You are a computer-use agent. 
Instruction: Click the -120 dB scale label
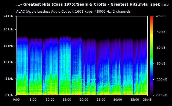pyautogui.click(x=161, y=95)
